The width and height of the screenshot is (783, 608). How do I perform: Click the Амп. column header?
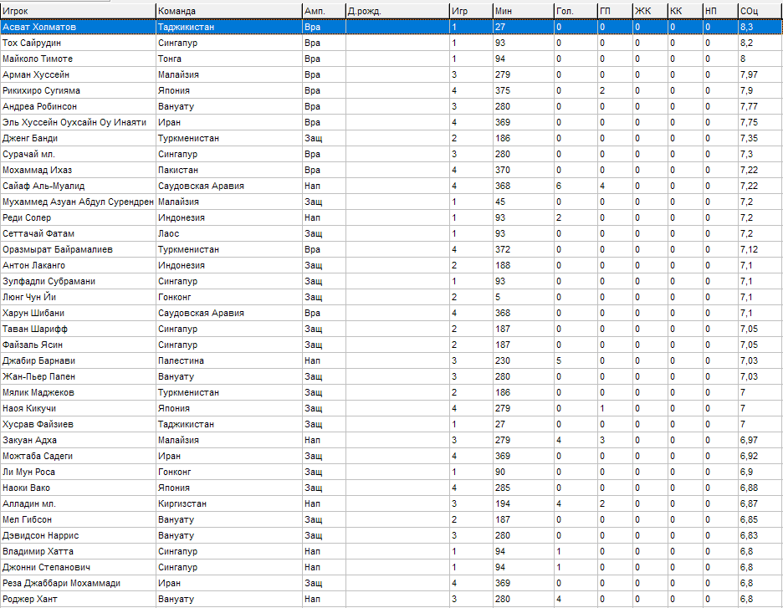(323, 11)
